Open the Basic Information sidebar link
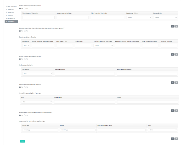Viewport: 186px width, 149px height. tap(12, 6)
